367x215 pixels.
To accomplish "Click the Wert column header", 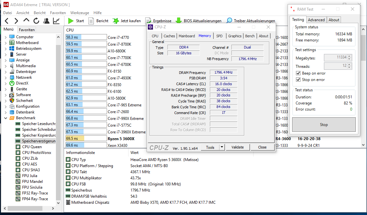I will [x=134, y=153].
